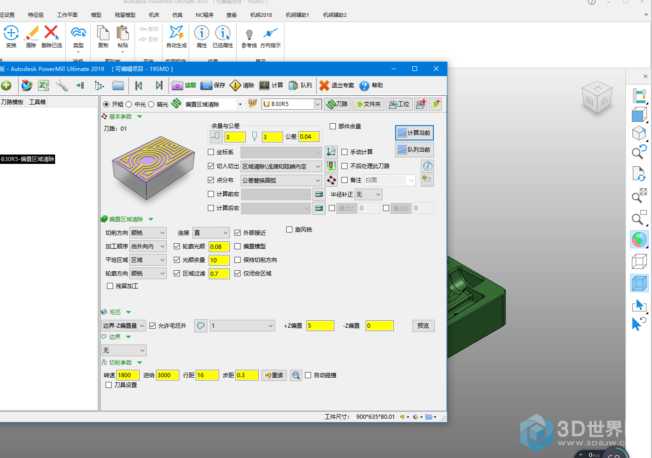The width and height of the screenshot is (652, 458).
Task: Toggle the 切入切出 checkbox
Action: tap(211, 166)
